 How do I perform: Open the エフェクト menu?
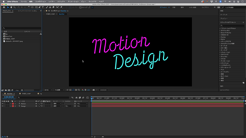pyautogui.click(x=61, y=2)
